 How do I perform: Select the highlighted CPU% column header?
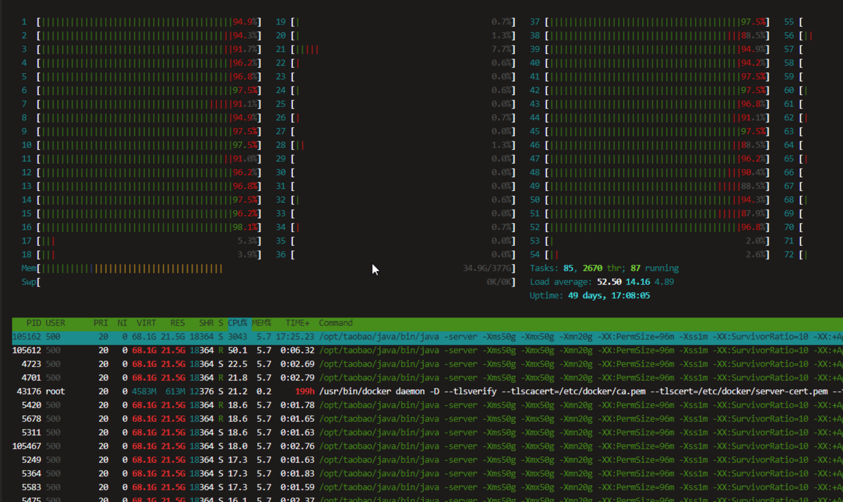(237, 323)
